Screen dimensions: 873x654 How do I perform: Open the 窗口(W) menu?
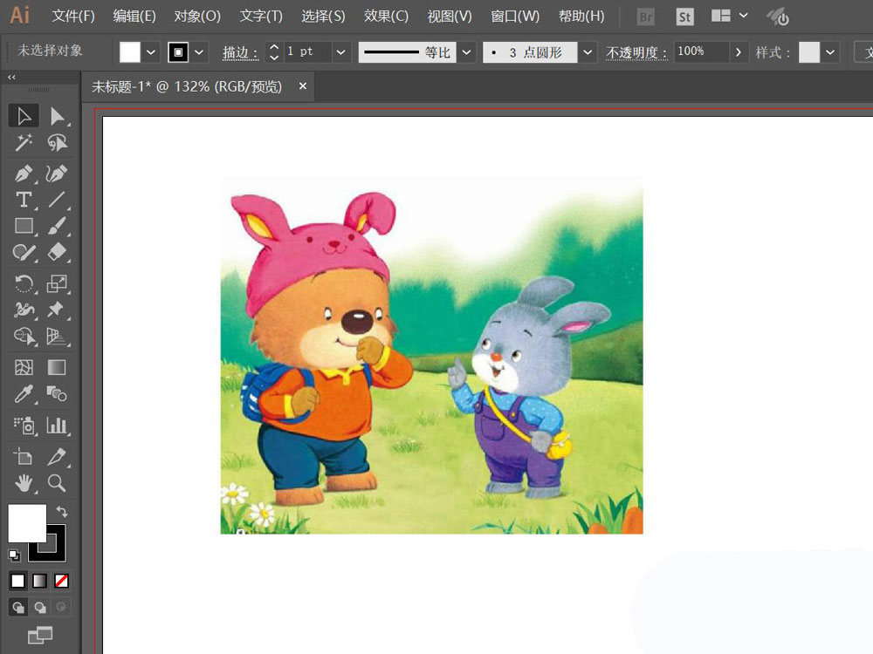[515, 16]
